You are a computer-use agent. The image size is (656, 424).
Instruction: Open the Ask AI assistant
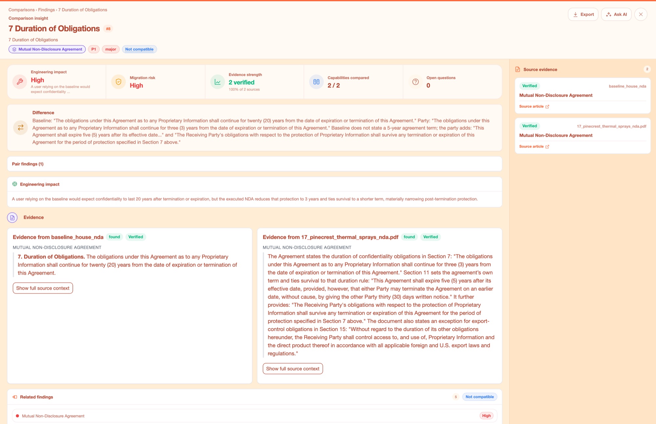(616, 14)
